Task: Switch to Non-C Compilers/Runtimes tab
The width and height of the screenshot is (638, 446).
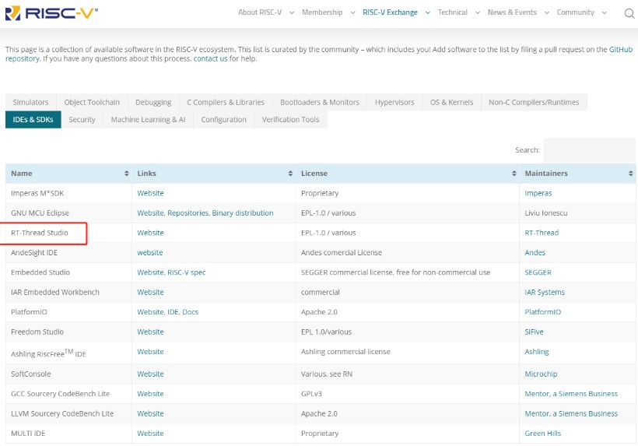Action: pos(534,102)
